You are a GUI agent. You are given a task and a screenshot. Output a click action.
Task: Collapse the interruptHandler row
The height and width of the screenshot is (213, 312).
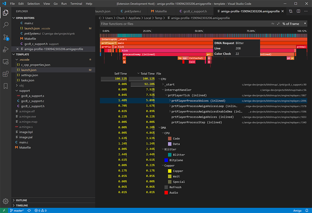[163, 90]
